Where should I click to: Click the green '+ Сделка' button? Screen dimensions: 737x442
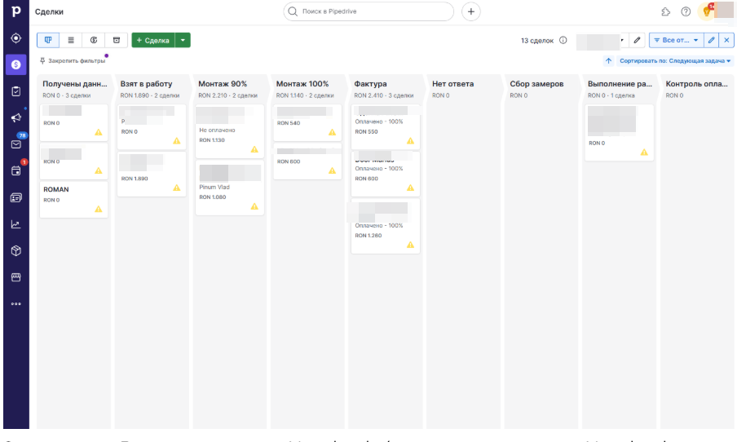[152, 40]
